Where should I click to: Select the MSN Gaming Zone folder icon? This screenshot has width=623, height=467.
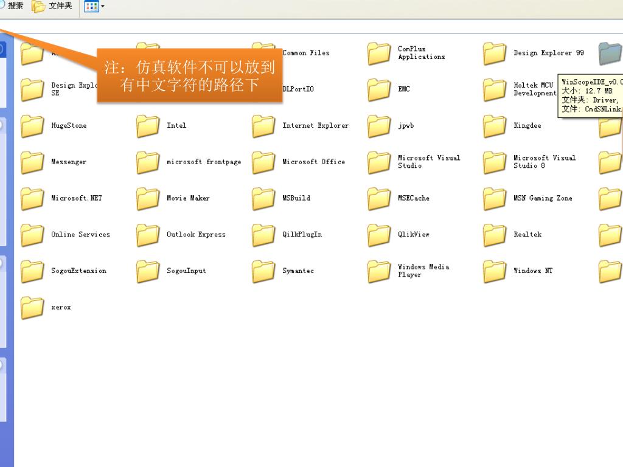pyautogui.click(x=494, y=199)
